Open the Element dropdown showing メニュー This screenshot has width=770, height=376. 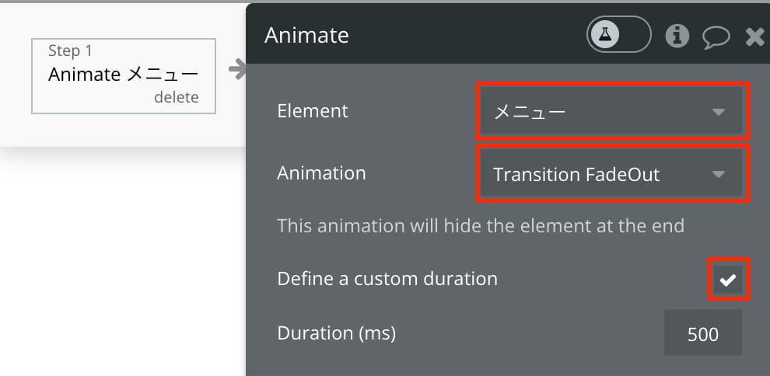pos(611,111)
